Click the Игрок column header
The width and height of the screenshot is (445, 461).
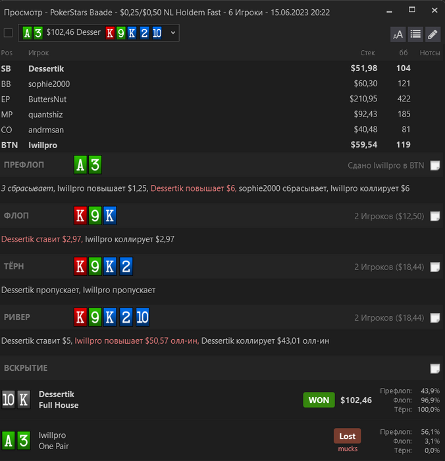38,53
